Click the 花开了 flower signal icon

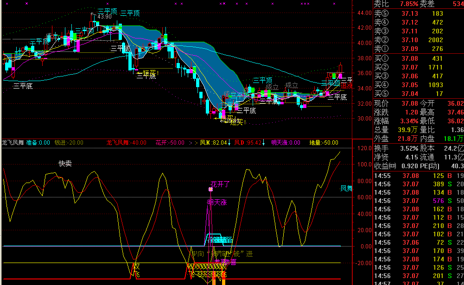click(x=211, y=189)
